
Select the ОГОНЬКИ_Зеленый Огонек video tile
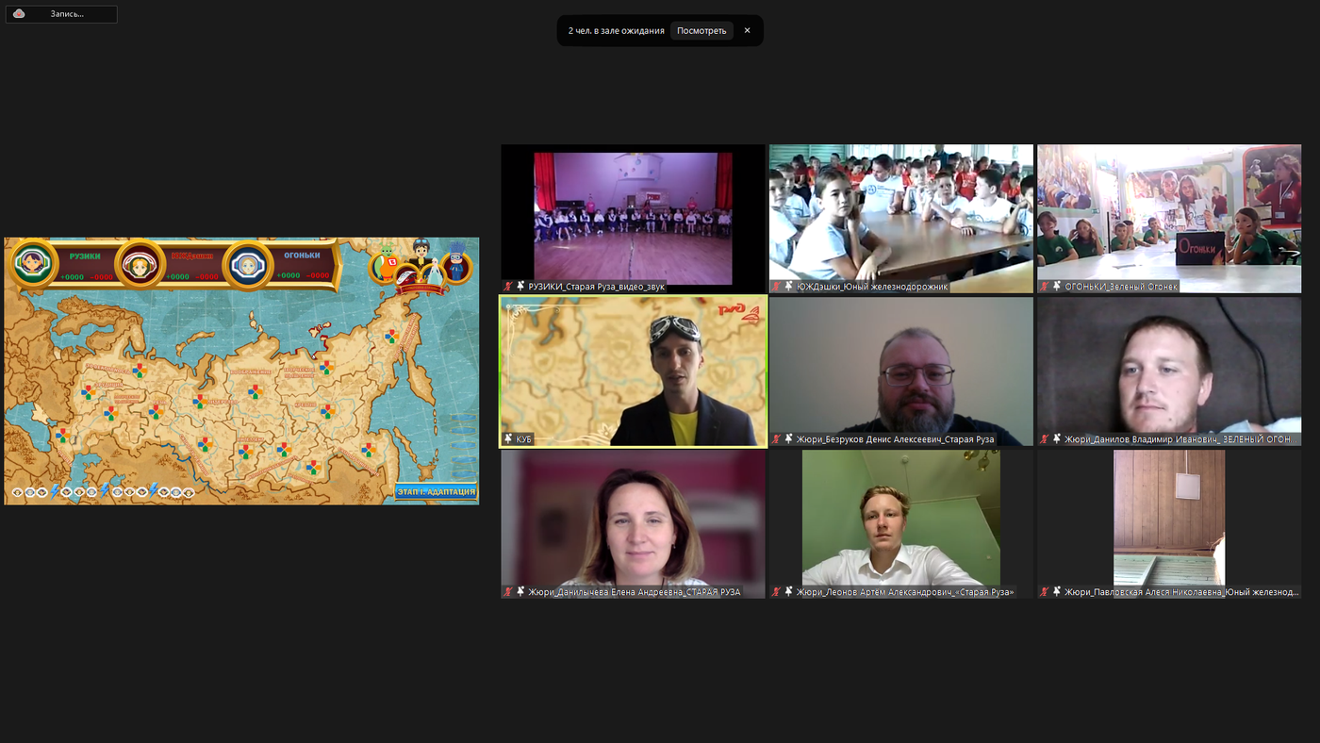pyautogui.click(x=1168, y=212)
